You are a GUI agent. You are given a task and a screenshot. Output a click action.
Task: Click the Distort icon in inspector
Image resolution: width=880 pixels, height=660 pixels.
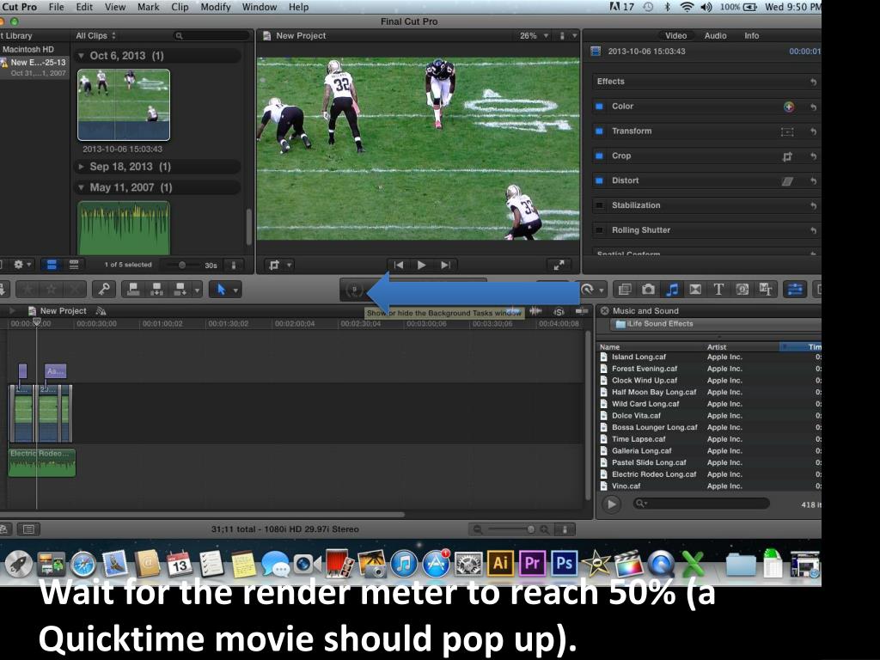point(787,181)
